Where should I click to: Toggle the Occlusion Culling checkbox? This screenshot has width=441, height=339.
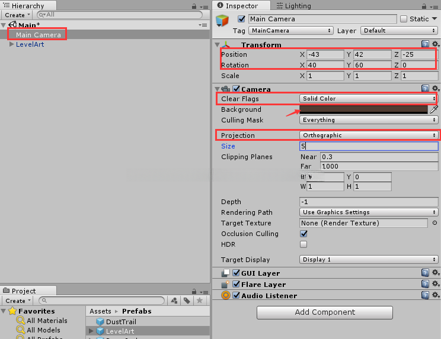pos(303,234)
